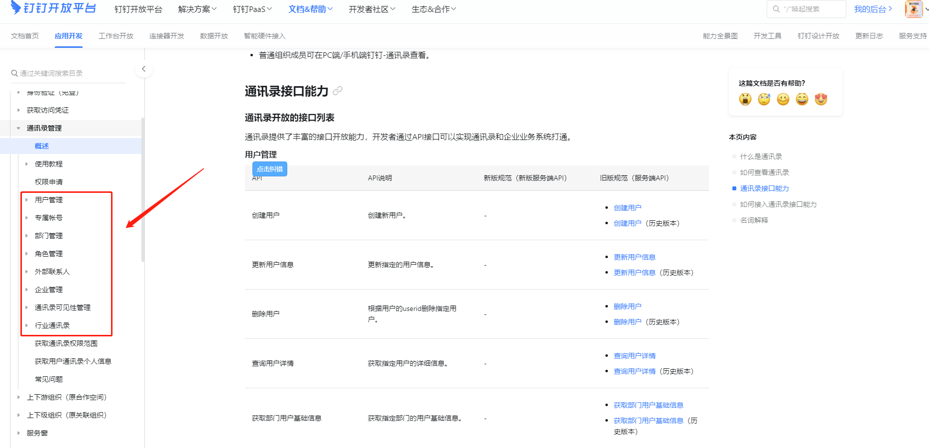Rate document with the sleepy face emoji
Screen dimensions: 929x448
pyautogui.click(x=764, y=99)
